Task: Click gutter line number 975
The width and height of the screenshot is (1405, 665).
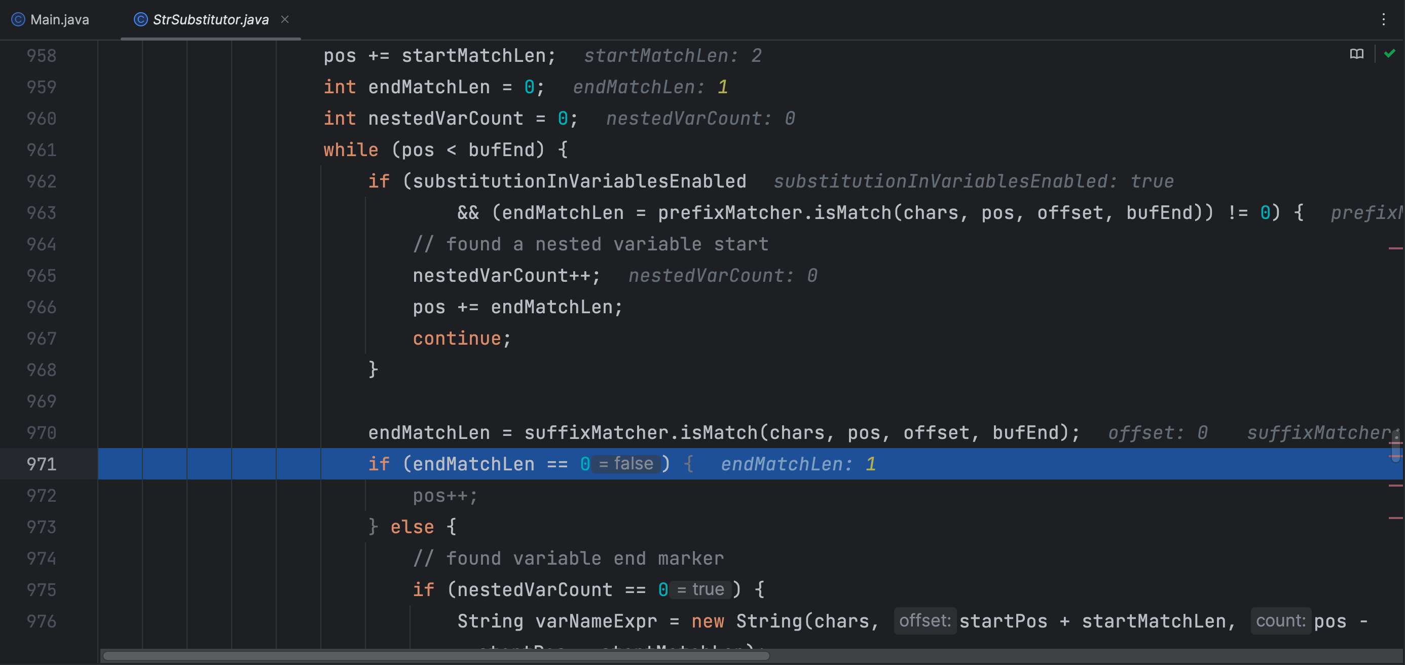Action: [x=42, y=589]
